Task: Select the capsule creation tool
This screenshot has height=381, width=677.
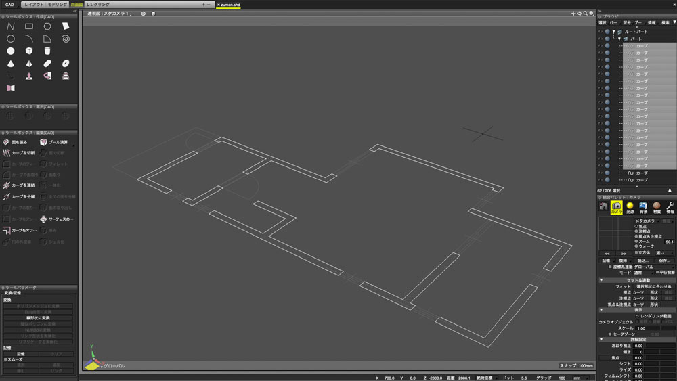Action: 47,64
